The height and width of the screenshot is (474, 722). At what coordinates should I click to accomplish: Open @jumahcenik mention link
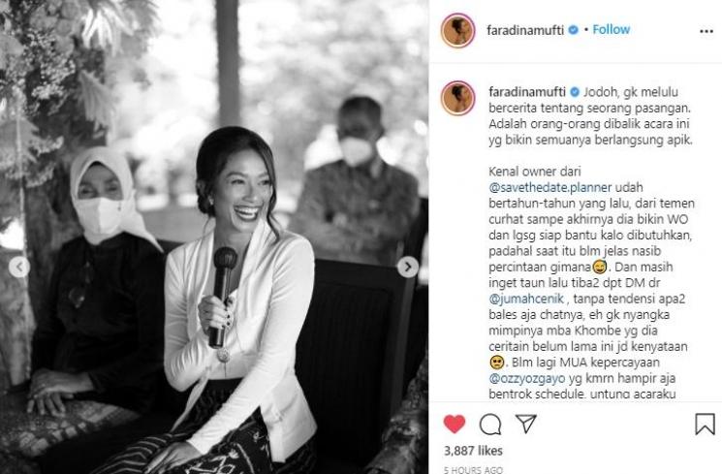(x=526, y=299)
